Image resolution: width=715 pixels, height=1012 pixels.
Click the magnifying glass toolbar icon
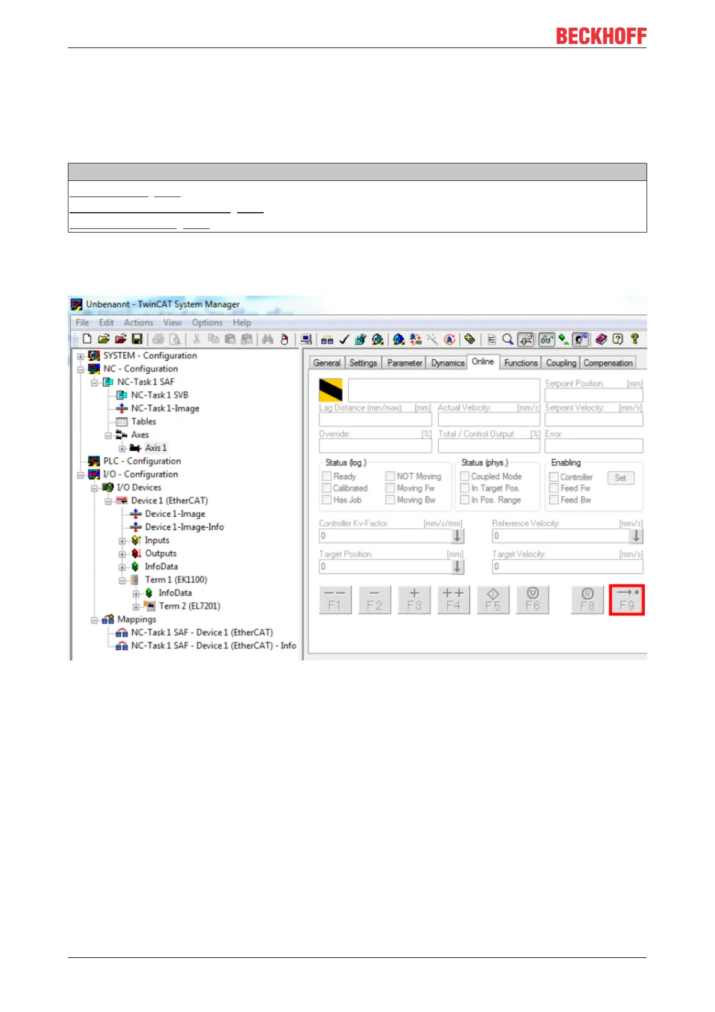point(508,340)
